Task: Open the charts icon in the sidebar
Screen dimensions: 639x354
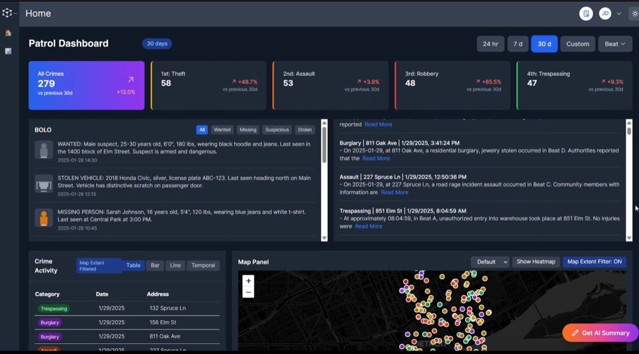Action: click(x=7, y=51)
